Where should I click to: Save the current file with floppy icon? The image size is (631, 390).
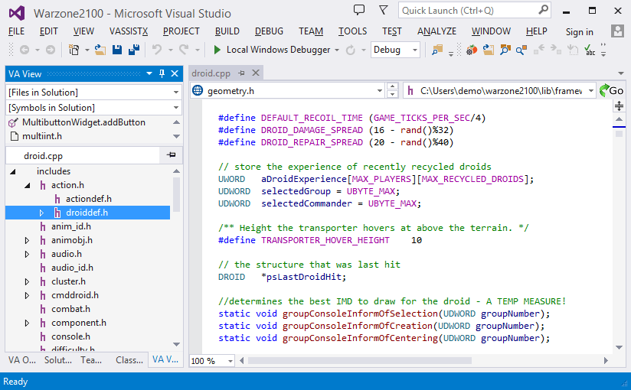(117, 50)
